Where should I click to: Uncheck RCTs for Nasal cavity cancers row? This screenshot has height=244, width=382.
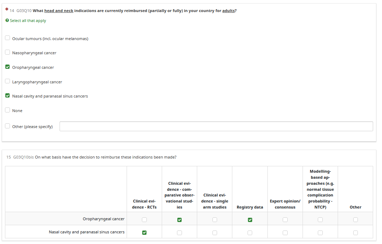(144, 233)
